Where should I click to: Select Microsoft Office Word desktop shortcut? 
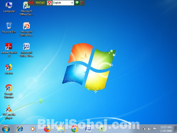tap(27, 50)
